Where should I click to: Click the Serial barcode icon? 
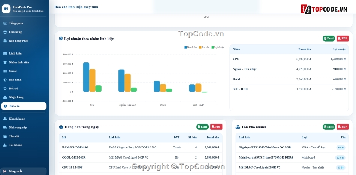coord(5,71)
